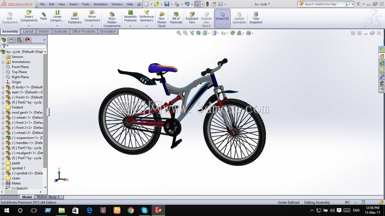Click the Windows Start button

pyautogui.click(x=7, y=210)
